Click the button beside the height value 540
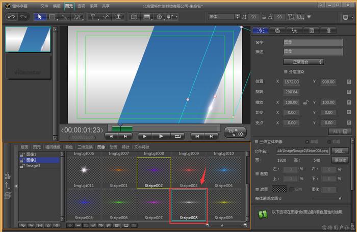Image resolution: width=357 pixels, height=232 pixels. [x=340, y=160]
